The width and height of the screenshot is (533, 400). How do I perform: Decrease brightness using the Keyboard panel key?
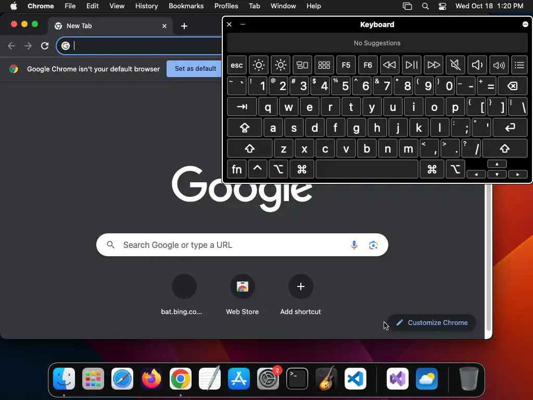pyautogui.click(x=259, y=65)
